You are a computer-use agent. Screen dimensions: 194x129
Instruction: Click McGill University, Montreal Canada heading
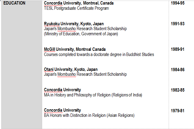75,49
